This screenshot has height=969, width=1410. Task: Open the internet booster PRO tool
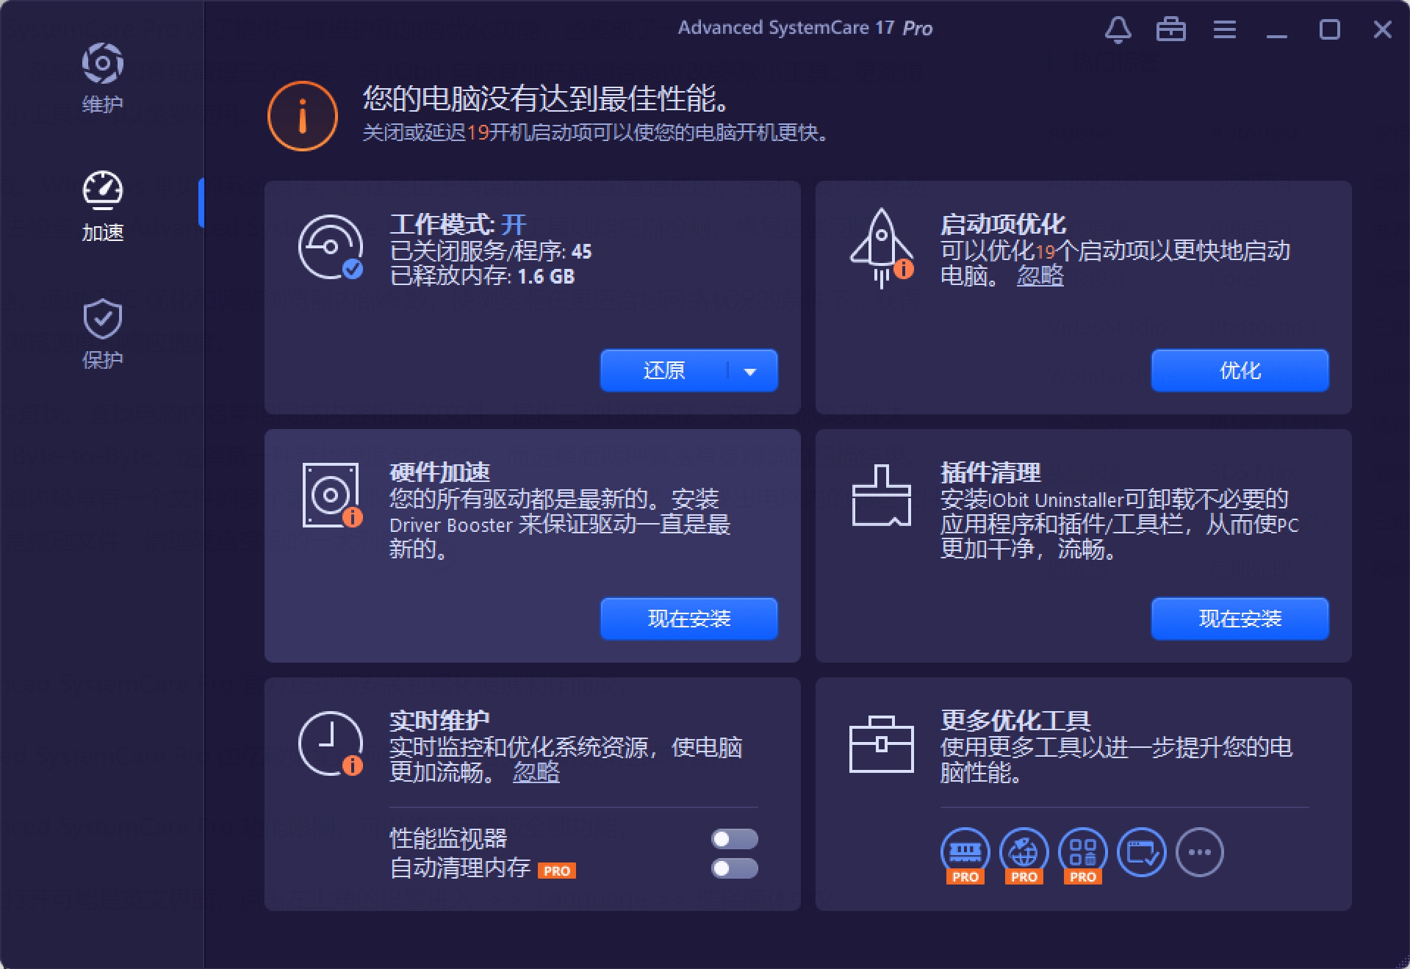tap(1023, 851)
